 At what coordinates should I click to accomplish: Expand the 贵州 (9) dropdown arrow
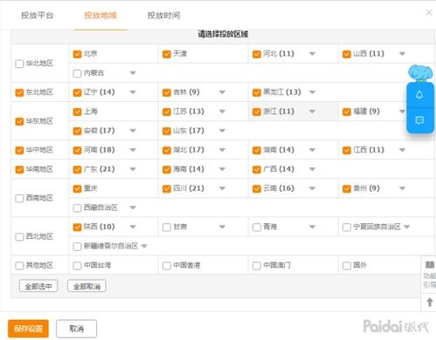pyautogui.click(x=402, y=188)
